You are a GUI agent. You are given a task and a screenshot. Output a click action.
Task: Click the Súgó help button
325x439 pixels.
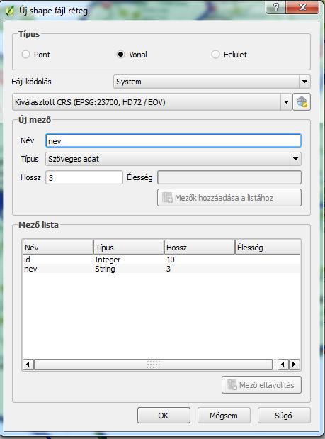[284, 416]
